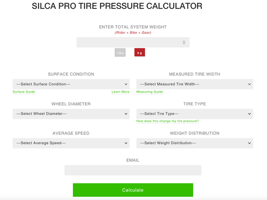The width and height of the screenshot is (267, 200).
Task: Click the Surface Condition chevron arrow
Action: coord(126,84)
